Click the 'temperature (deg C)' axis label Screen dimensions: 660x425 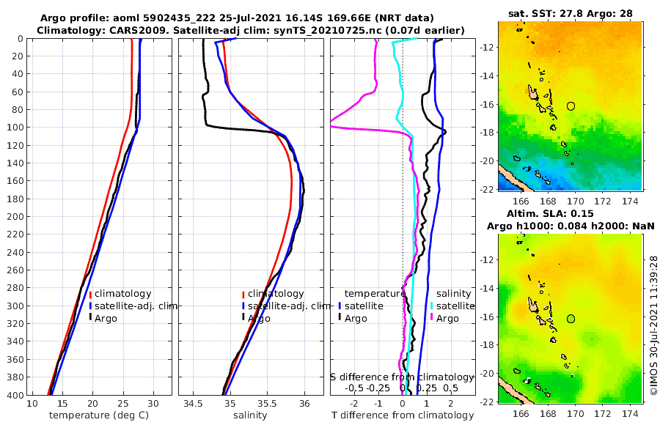pyautogui.click(x=99, y=415)
